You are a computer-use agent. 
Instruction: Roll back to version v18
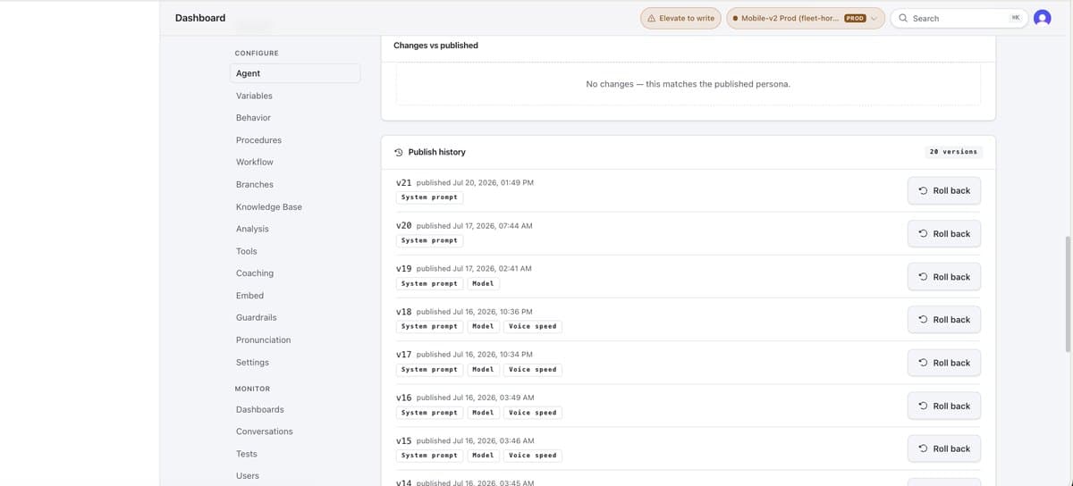click(x=944, y=320)
